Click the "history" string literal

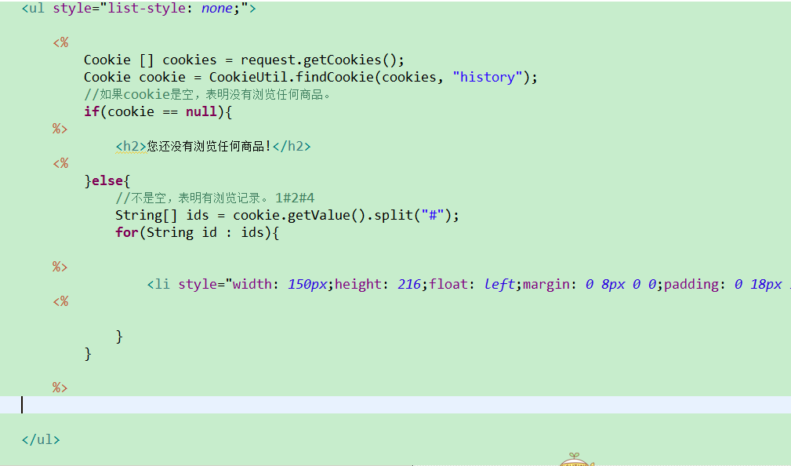click(x=487, y=77)
